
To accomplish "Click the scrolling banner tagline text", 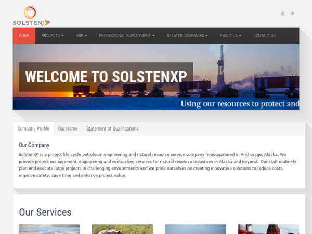I will pyautogui.click(x=240, y=103).
